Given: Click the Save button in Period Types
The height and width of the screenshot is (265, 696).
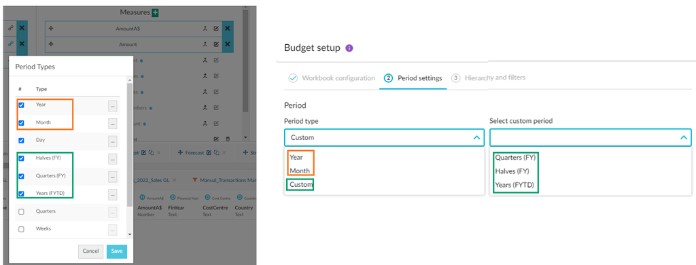Looking at the screenshot, I should [x=117, y=251].
